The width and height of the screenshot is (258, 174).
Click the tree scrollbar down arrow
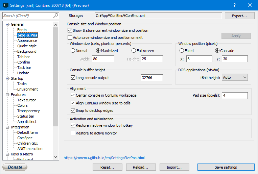coord(55,157)
